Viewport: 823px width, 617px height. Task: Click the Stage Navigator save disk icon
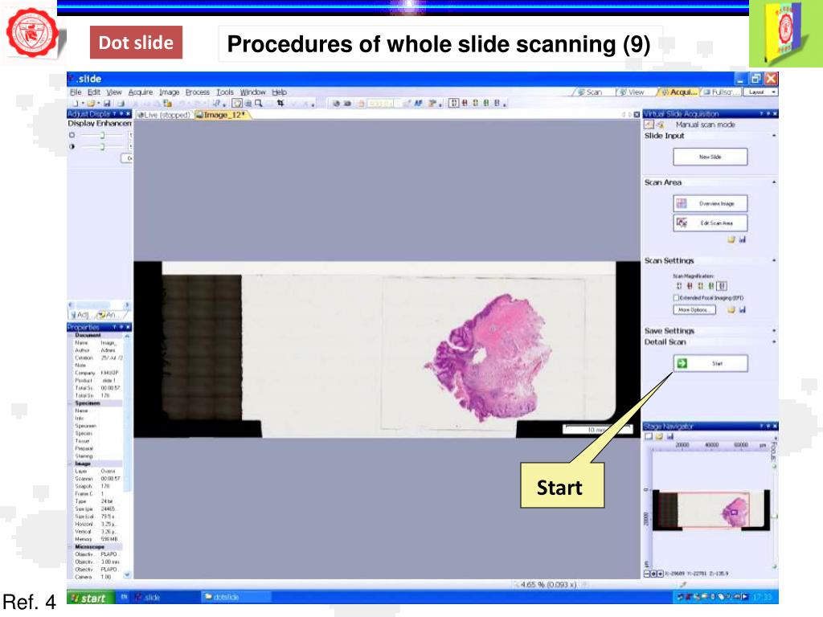(669, 436)
